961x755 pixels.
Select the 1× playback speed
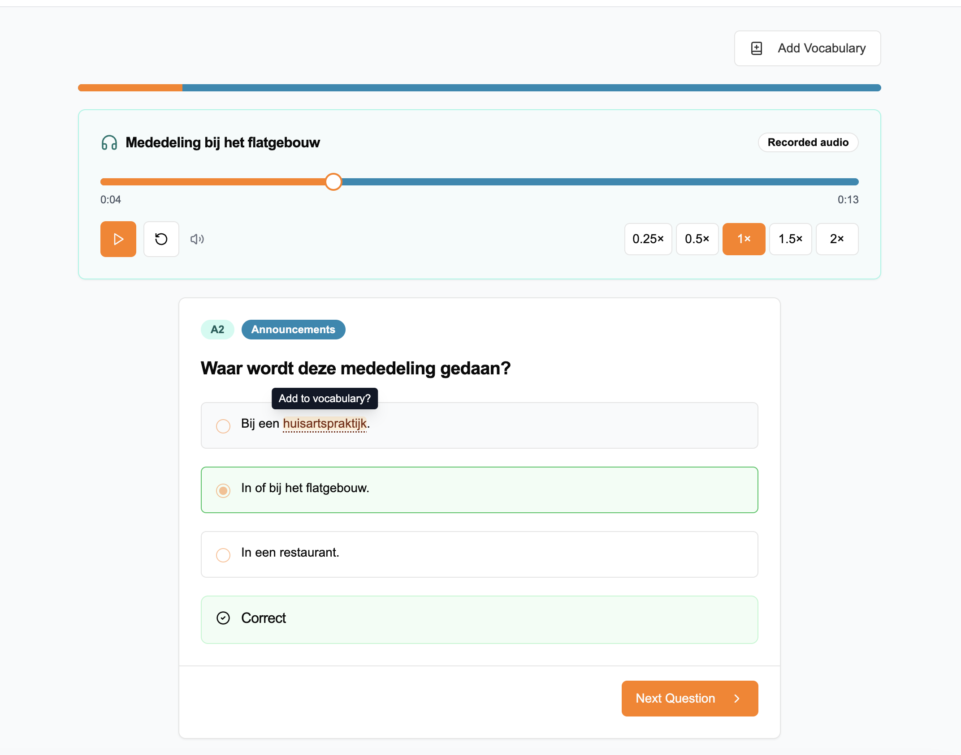coord(744,239)
